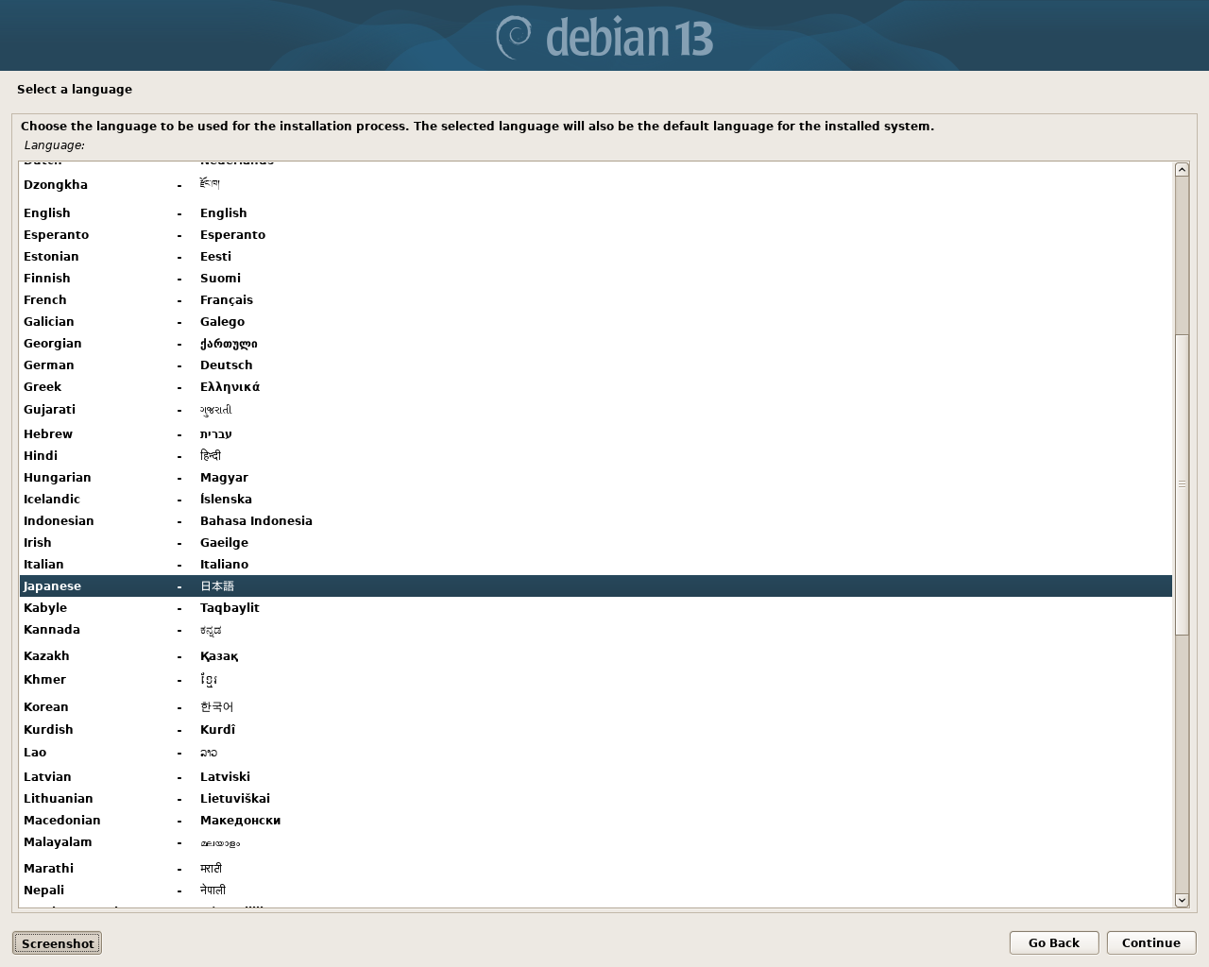Pick Finnish (Suomi) from the list
1209x967 pixels.
(x=596, y=279)
